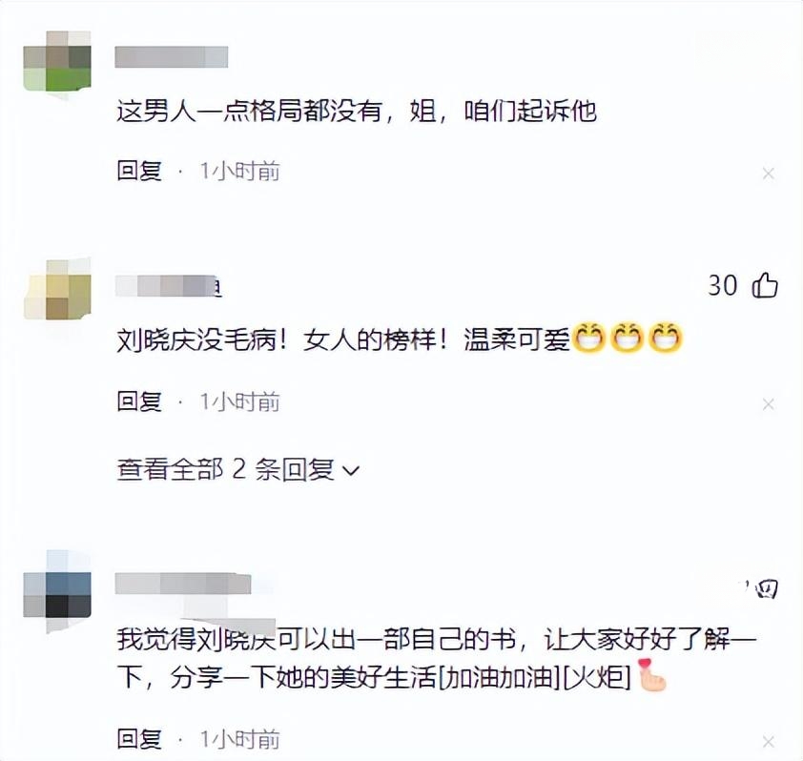Reply to the 我觉得刘晓庆可以出书 comment

click(x=139, y=739)
